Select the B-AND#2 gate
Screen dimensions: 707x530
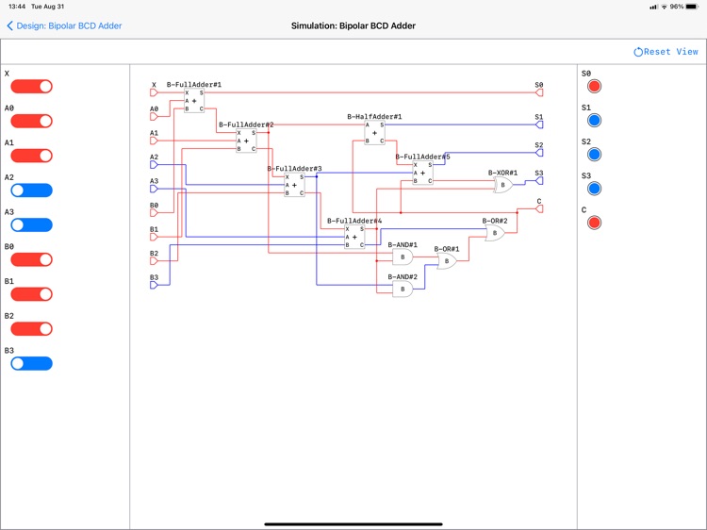point(403,290)
